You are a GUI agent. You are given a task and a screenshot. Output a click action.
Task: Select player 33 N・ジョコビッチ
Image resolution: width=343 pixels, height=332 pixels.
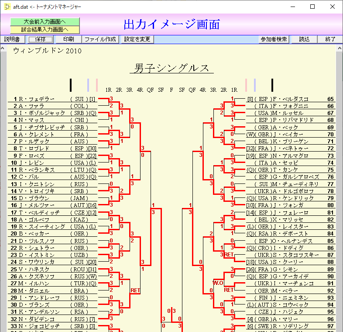tap(52, 326)
